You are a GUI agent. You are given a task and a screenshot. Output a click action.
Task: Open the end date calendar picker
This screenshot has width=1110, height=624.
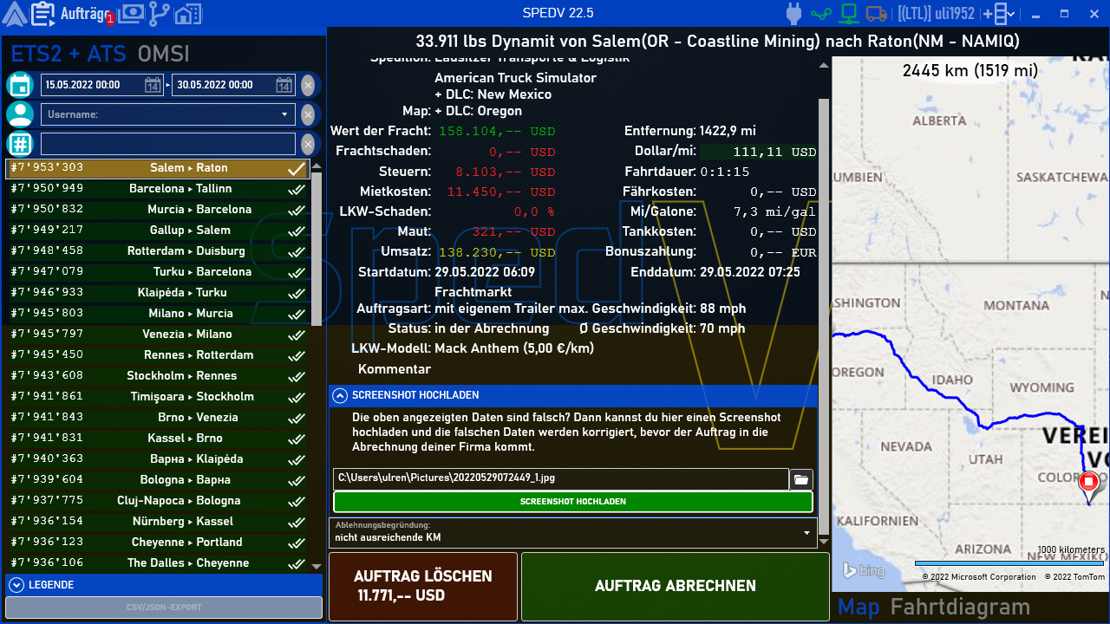pyautogui.click(x=284, y=85)
